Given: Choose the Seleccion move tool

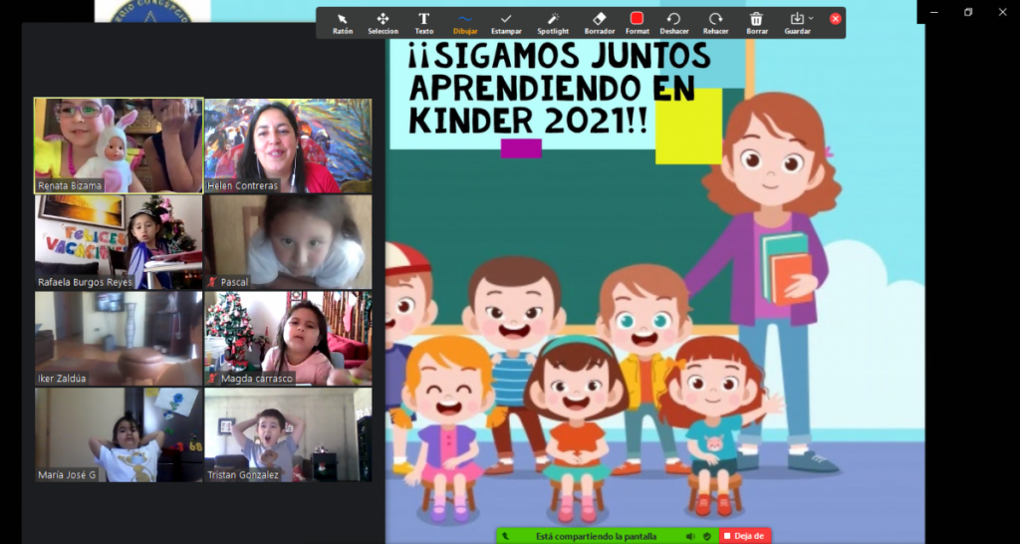Looking at the screenshot, I should pyautogui.click(x=382, y=23).
